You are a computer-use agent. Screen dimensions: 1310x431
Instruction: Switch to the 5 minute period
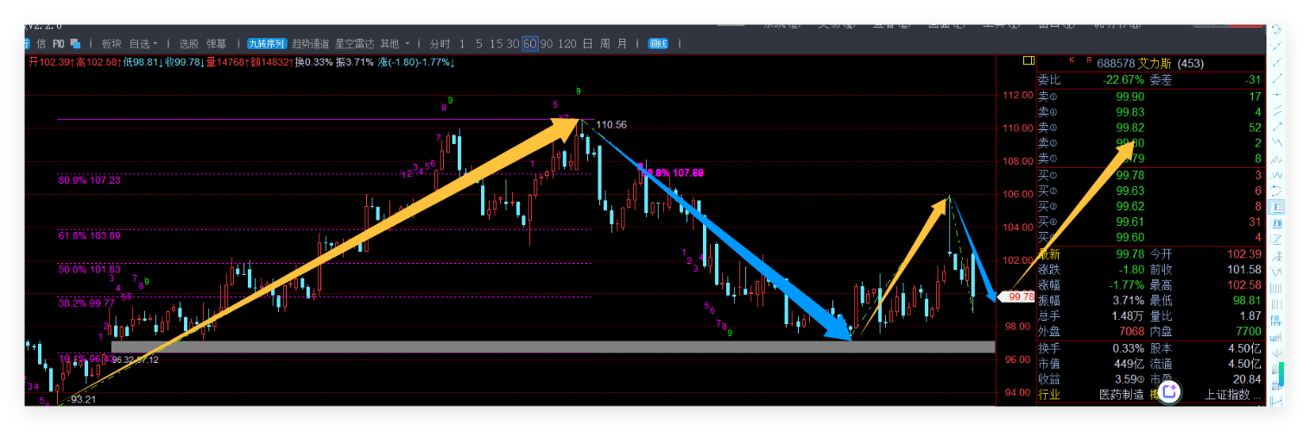coord(479,44)
